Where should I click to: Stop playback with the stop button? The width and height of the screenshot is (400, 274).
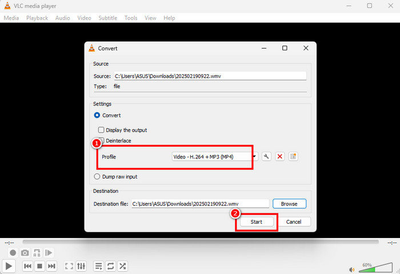(x=39, y=266)
